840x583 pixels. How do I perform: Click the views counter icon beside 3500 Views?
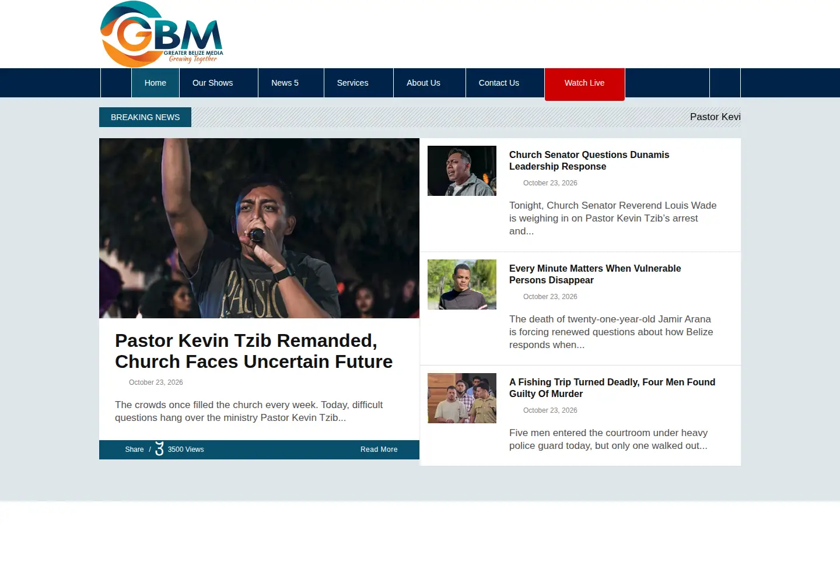(x=159, y=449)
